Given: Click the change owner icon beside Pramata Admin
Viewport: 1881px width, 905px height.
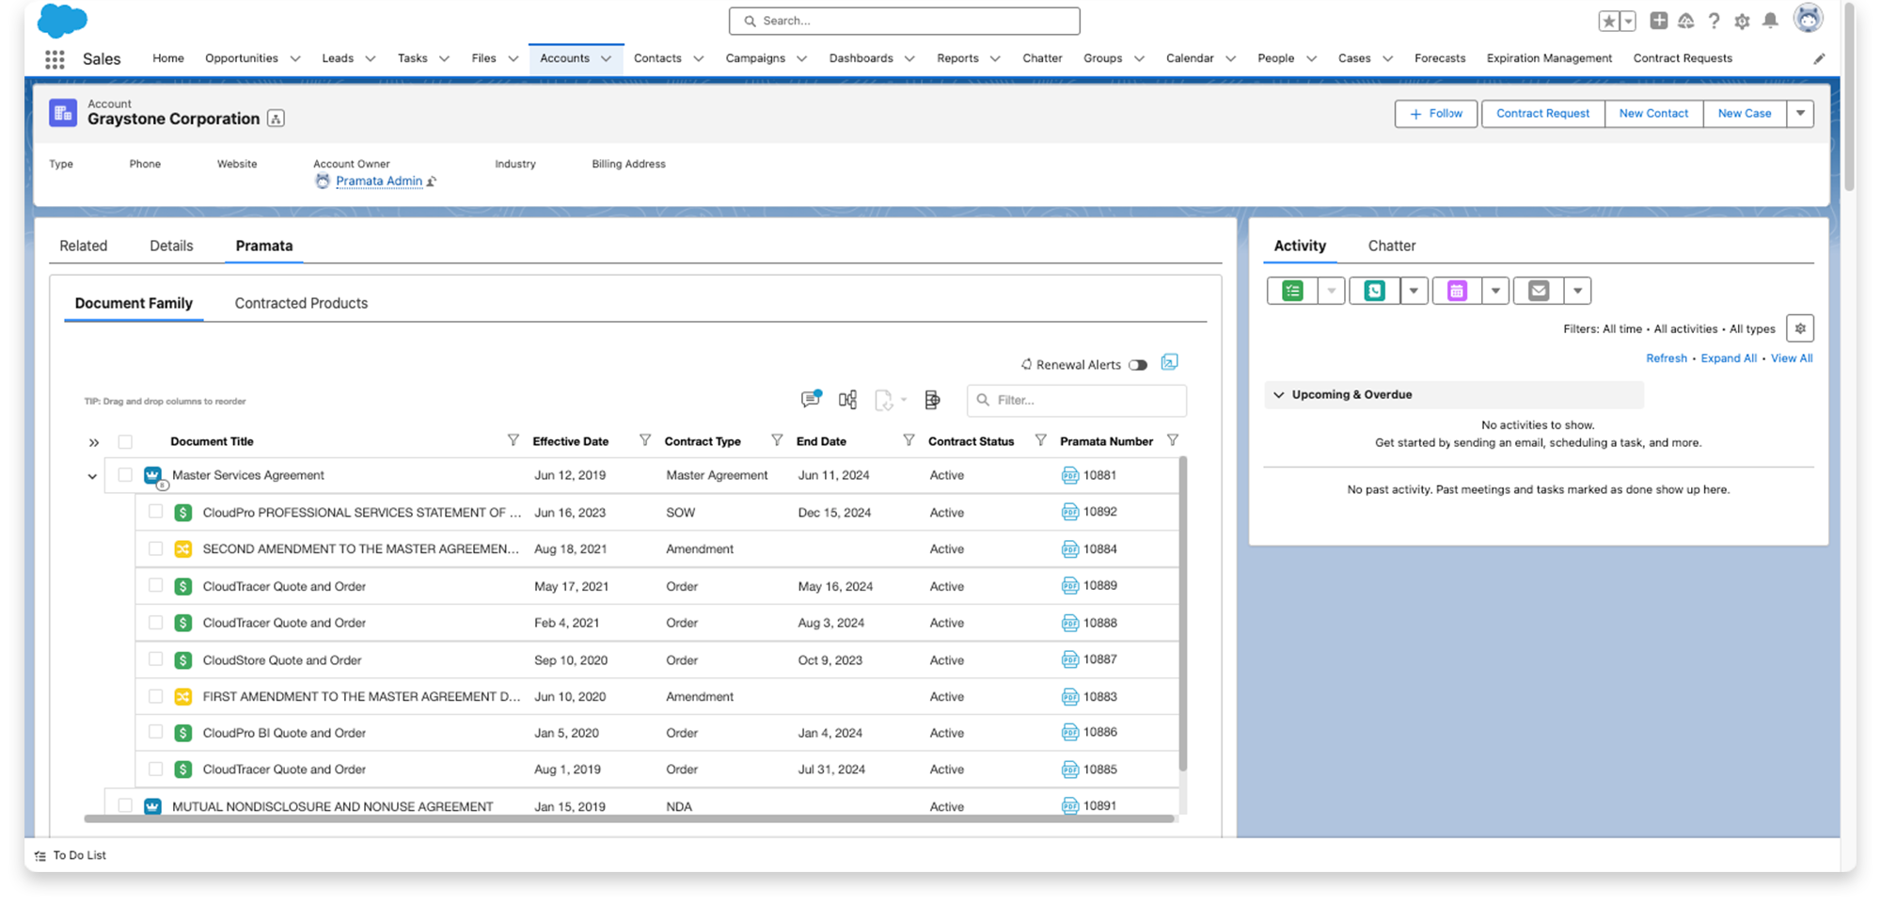Looking at the screenshot, I should coord(432,182).
